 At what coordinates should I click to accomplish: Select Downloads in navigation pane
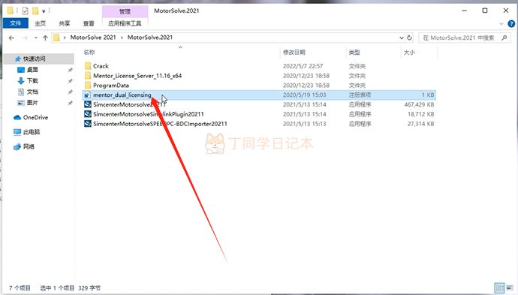[32, 80]
